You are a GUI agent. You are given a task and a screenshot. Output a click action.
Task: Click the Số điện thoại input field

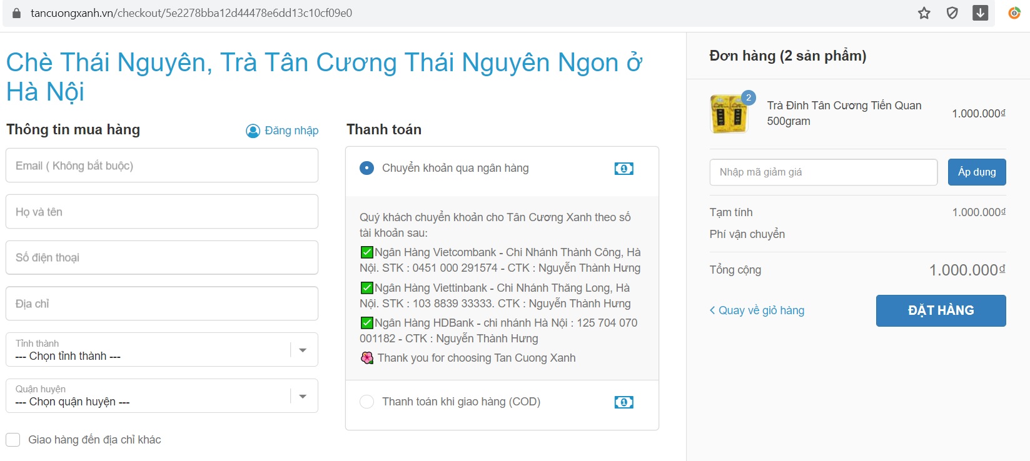coord(161,257)
